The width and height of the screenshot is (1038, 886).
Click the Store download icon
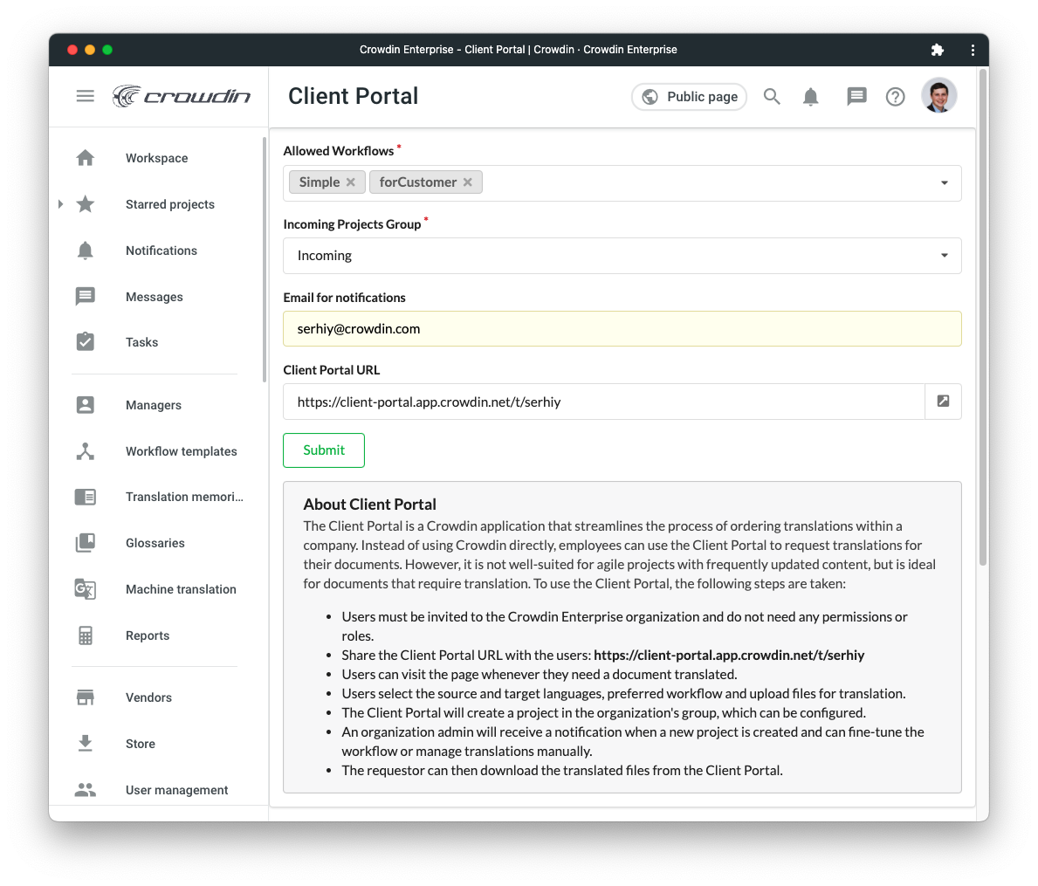[x=85, y=744]
